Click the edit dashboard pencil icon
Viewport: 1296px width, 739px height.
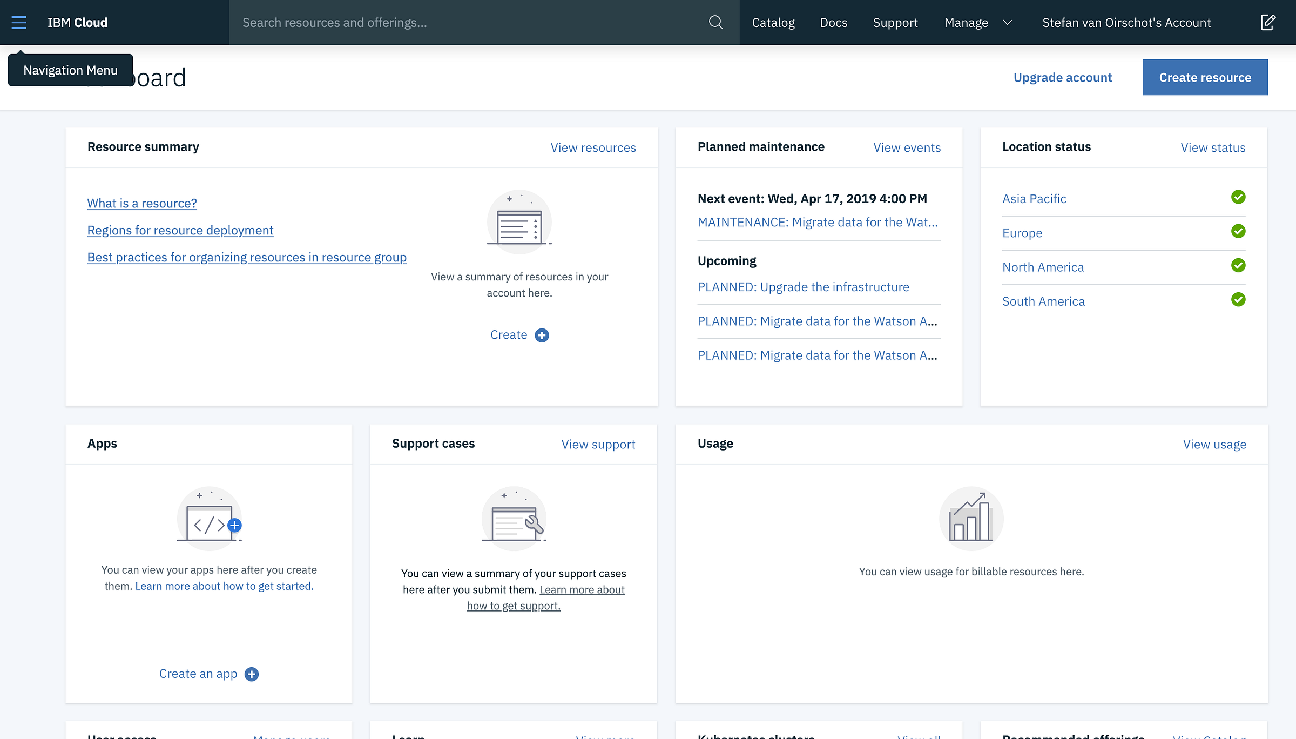tap(1268, 22)
